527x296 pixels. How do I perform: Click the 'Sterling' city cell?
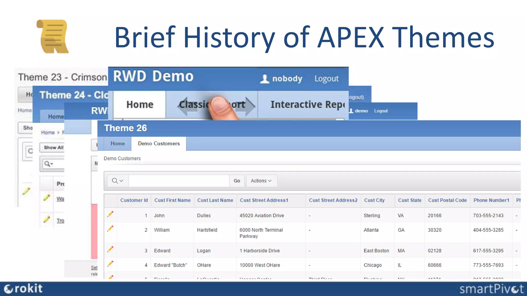click(372, 216)
